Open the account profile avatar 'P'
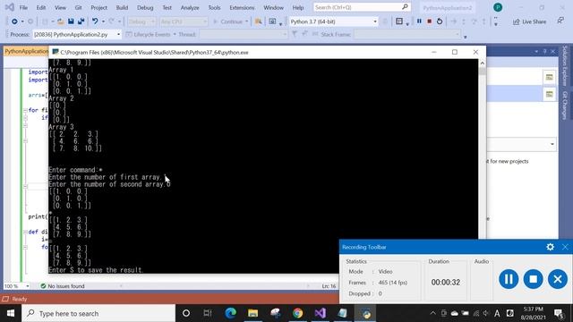The width and height of the screenshot is (573, 322). pyautogui.click(x=498, y=7)
